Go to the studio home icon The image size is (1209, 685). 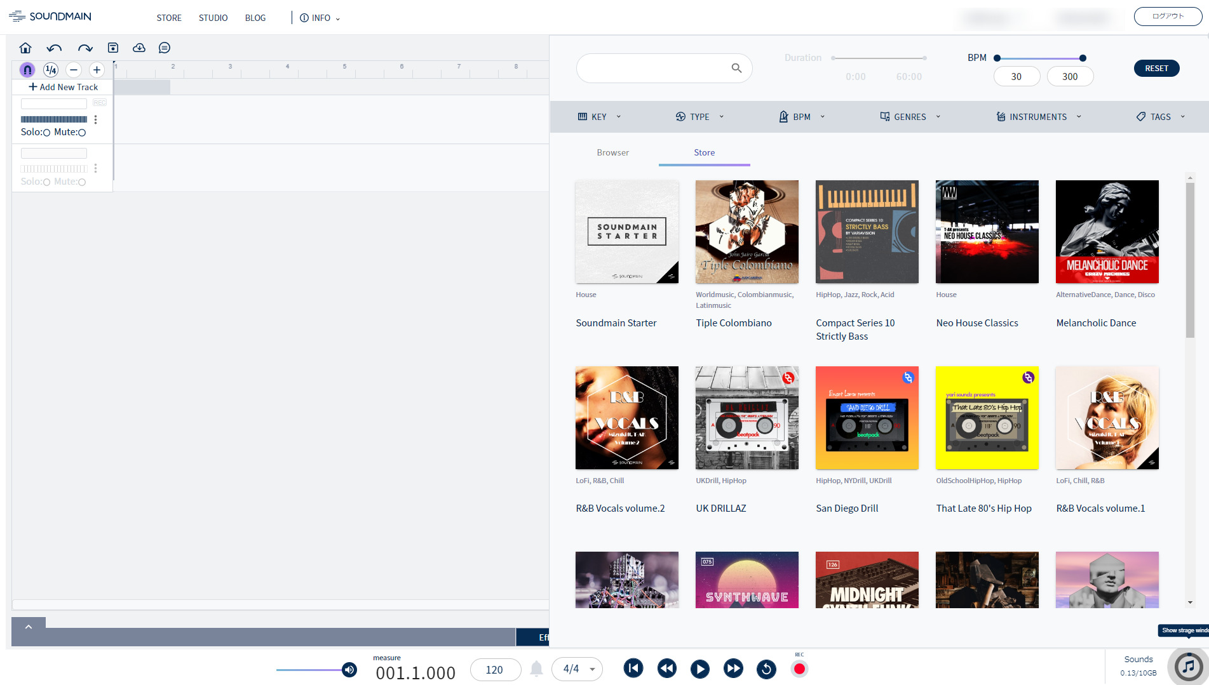click(25, 48)
